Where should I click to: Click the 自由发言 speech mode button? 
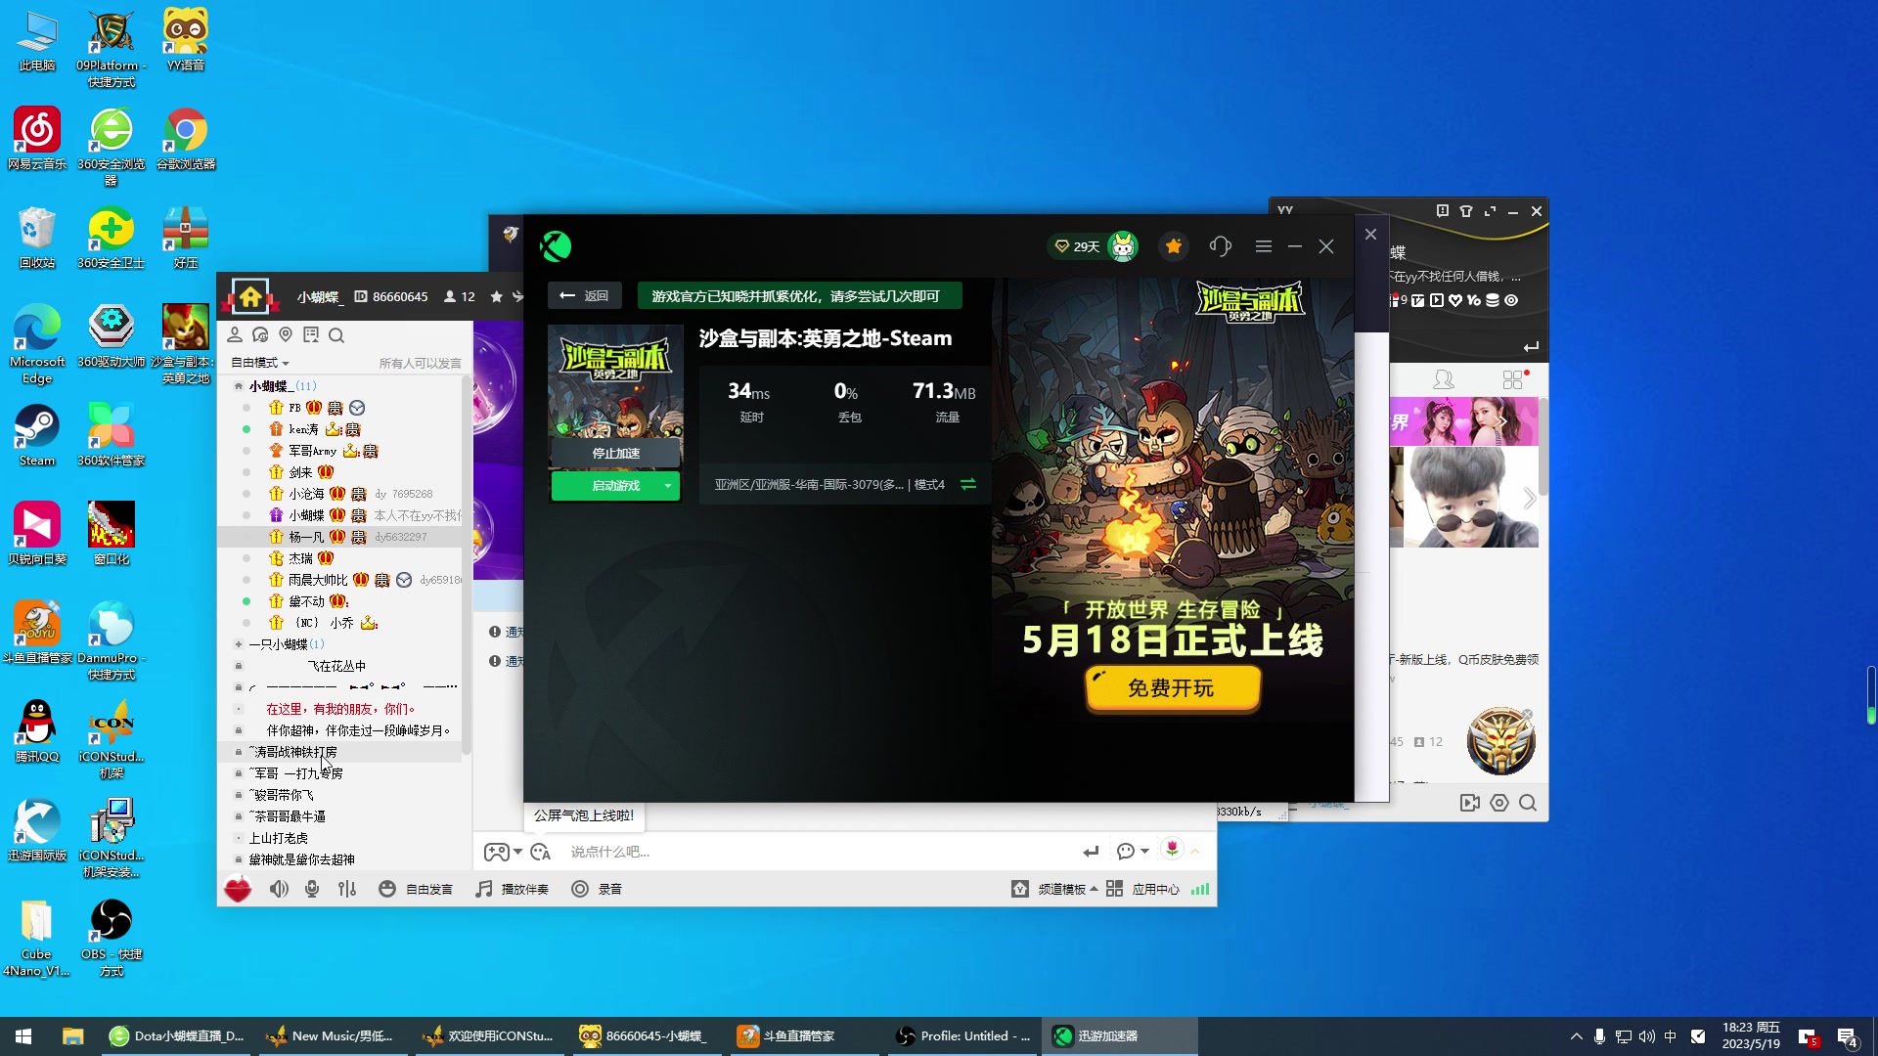coord(417,889)
